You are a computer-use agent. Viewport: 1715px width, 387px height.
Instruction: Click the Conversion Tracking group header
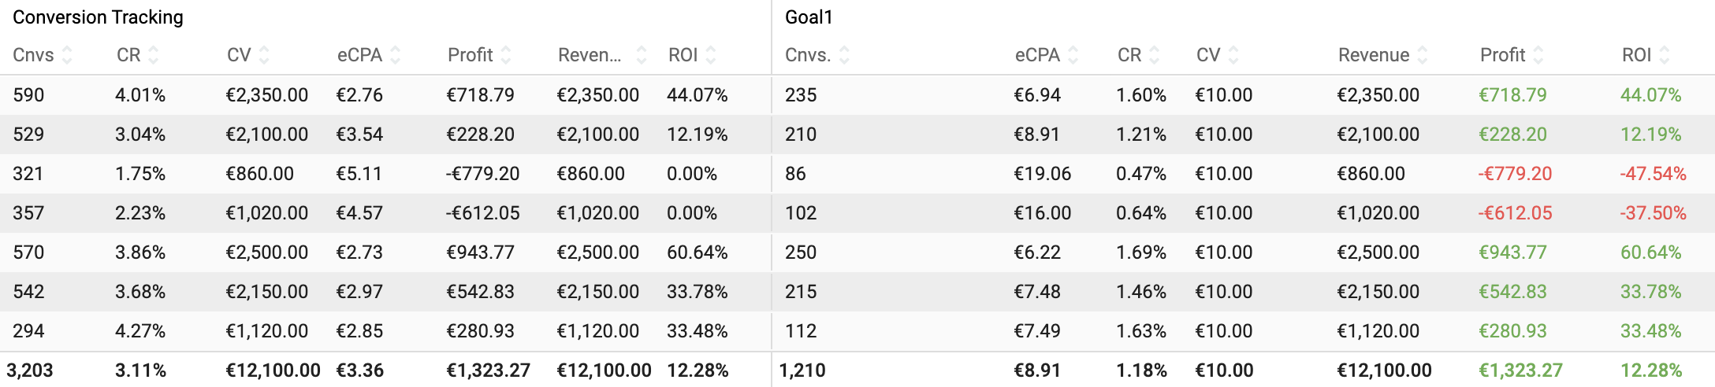(98, 17)
